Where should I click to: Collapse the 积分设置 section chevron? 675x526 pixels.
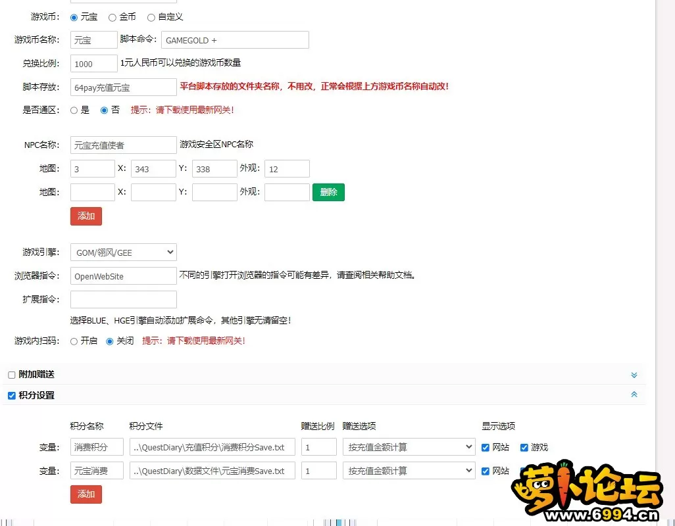[634, 394]
